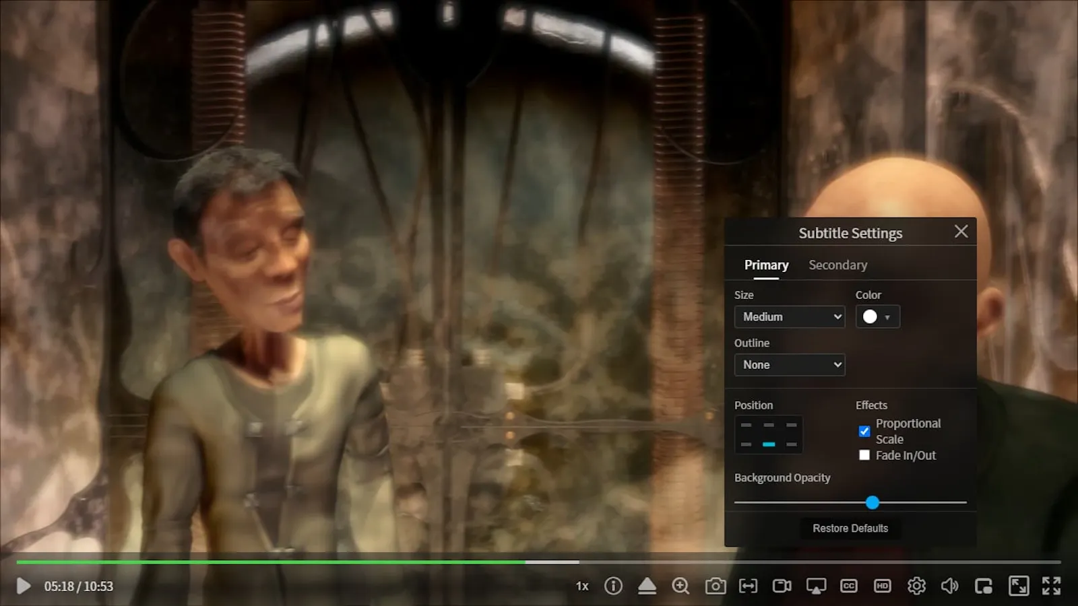Mute audio with the speaker icon
The width and height of the screenshot is (1078, 606).
[950, 586]
